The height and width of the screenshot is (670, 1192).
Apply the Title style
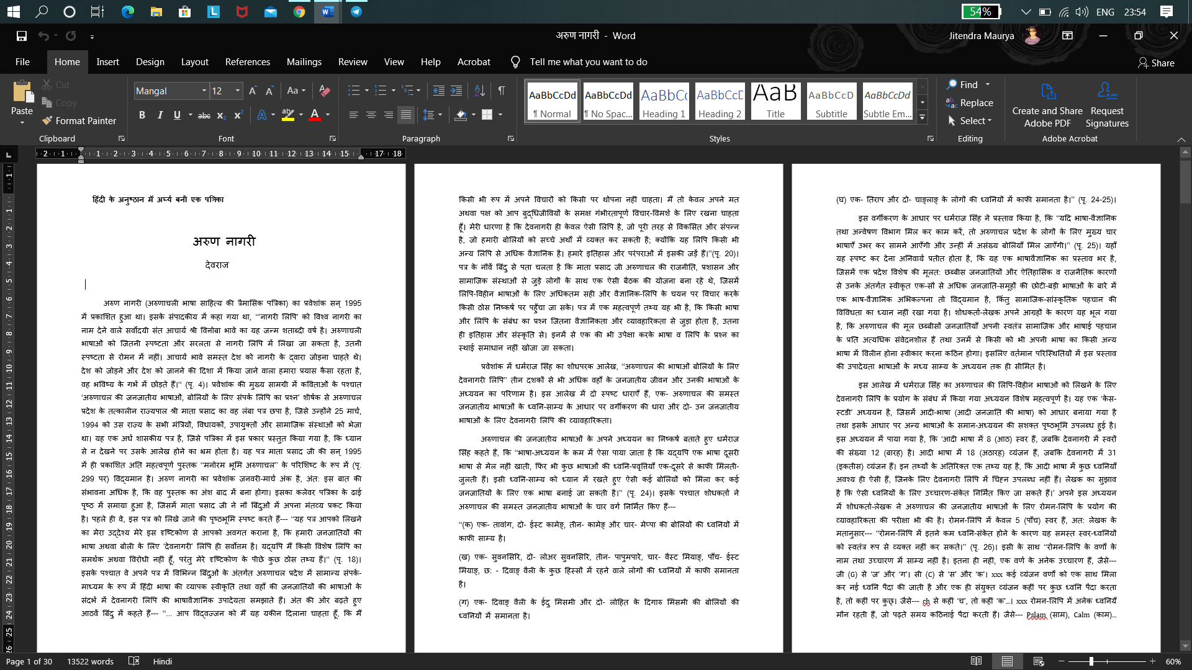click(775, 101)
